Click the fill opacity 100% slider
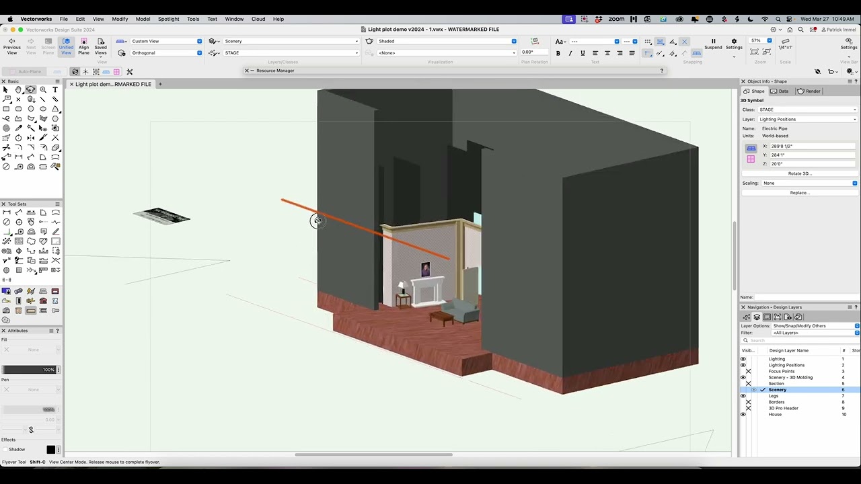861x484 pixels. [28, 370]
